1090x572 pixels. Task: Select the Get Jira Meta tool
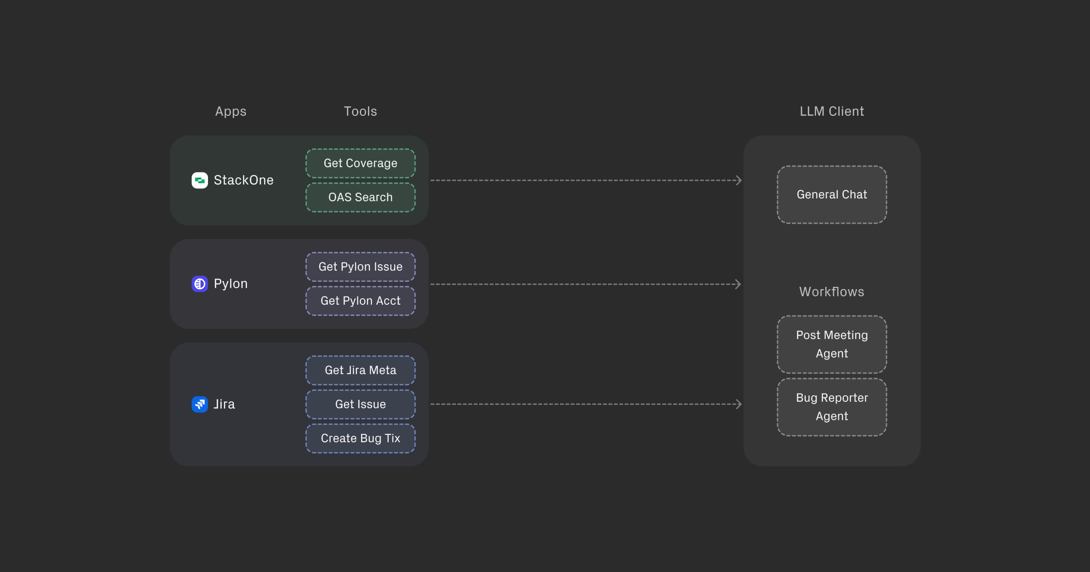click(x=360, y=370)
